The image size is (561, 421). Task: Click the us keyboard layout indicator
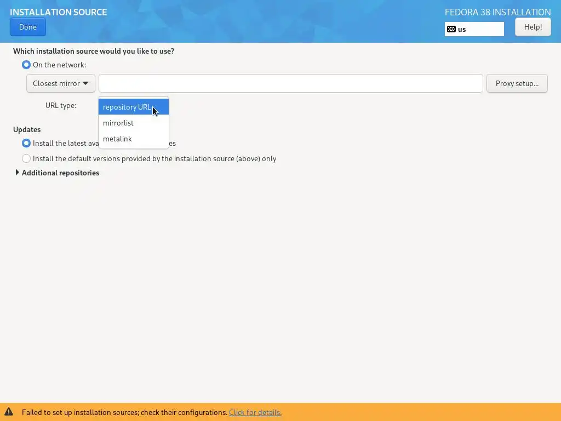click(474, 30)
